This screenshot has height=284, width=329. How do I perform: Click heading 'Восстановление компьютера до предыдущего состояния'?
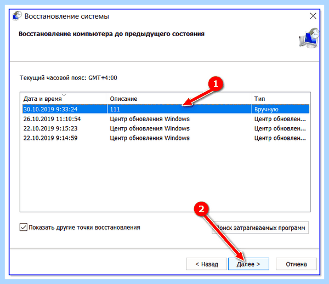111,34
